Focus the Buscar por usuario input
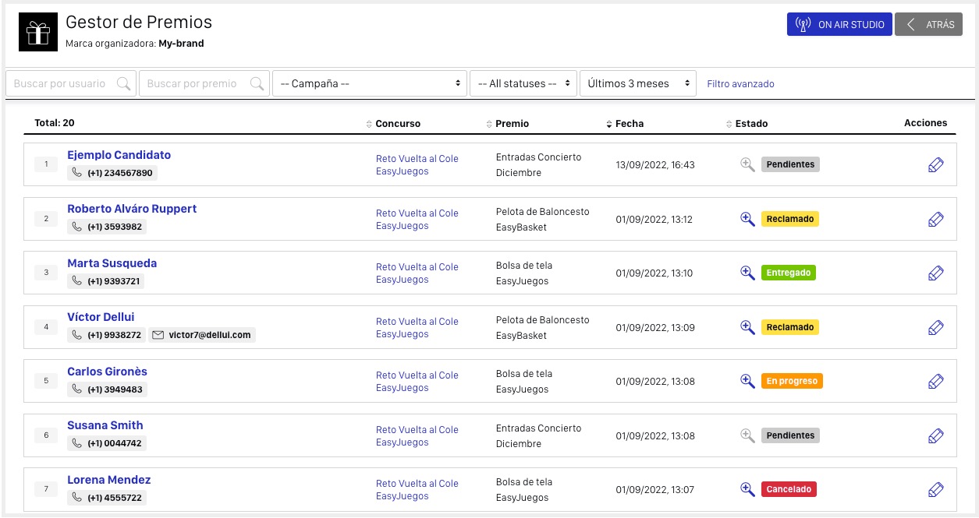Image resolution: width=979 pixels, height=518 pixels. click(61, 84)
